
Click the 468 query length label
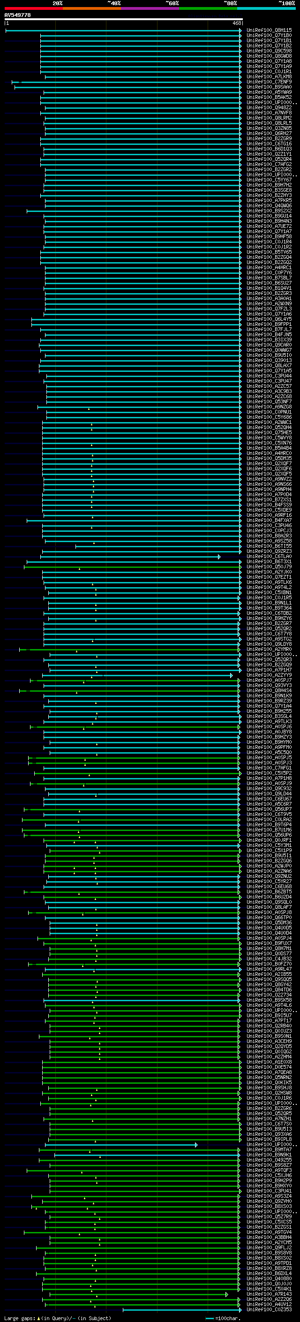point(236,23)
